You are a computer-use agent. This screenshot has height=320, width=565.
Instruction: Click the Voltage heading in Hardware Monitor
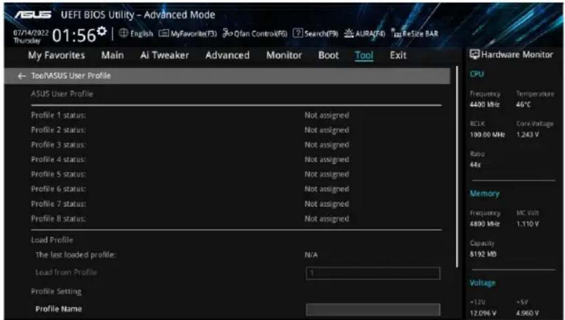tap(483, 283)
